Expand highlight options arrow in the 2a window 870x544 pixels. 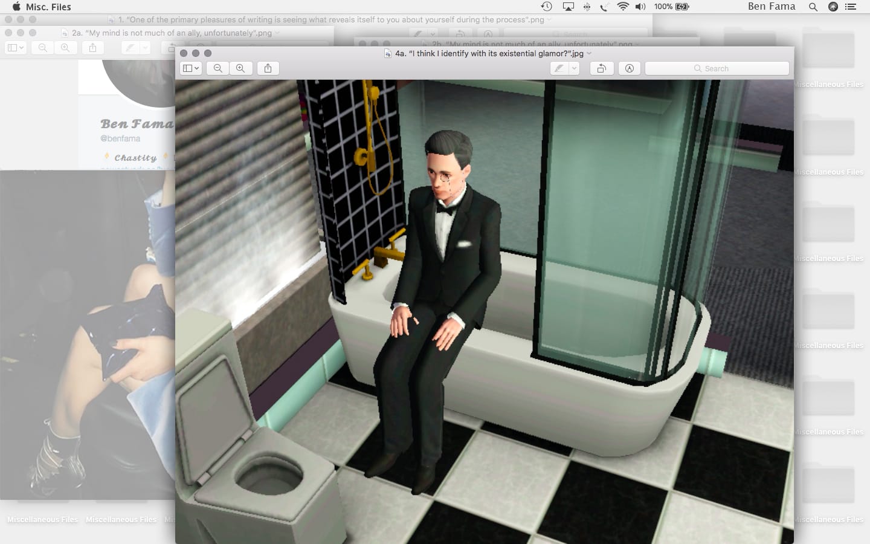tap(145, 48)
